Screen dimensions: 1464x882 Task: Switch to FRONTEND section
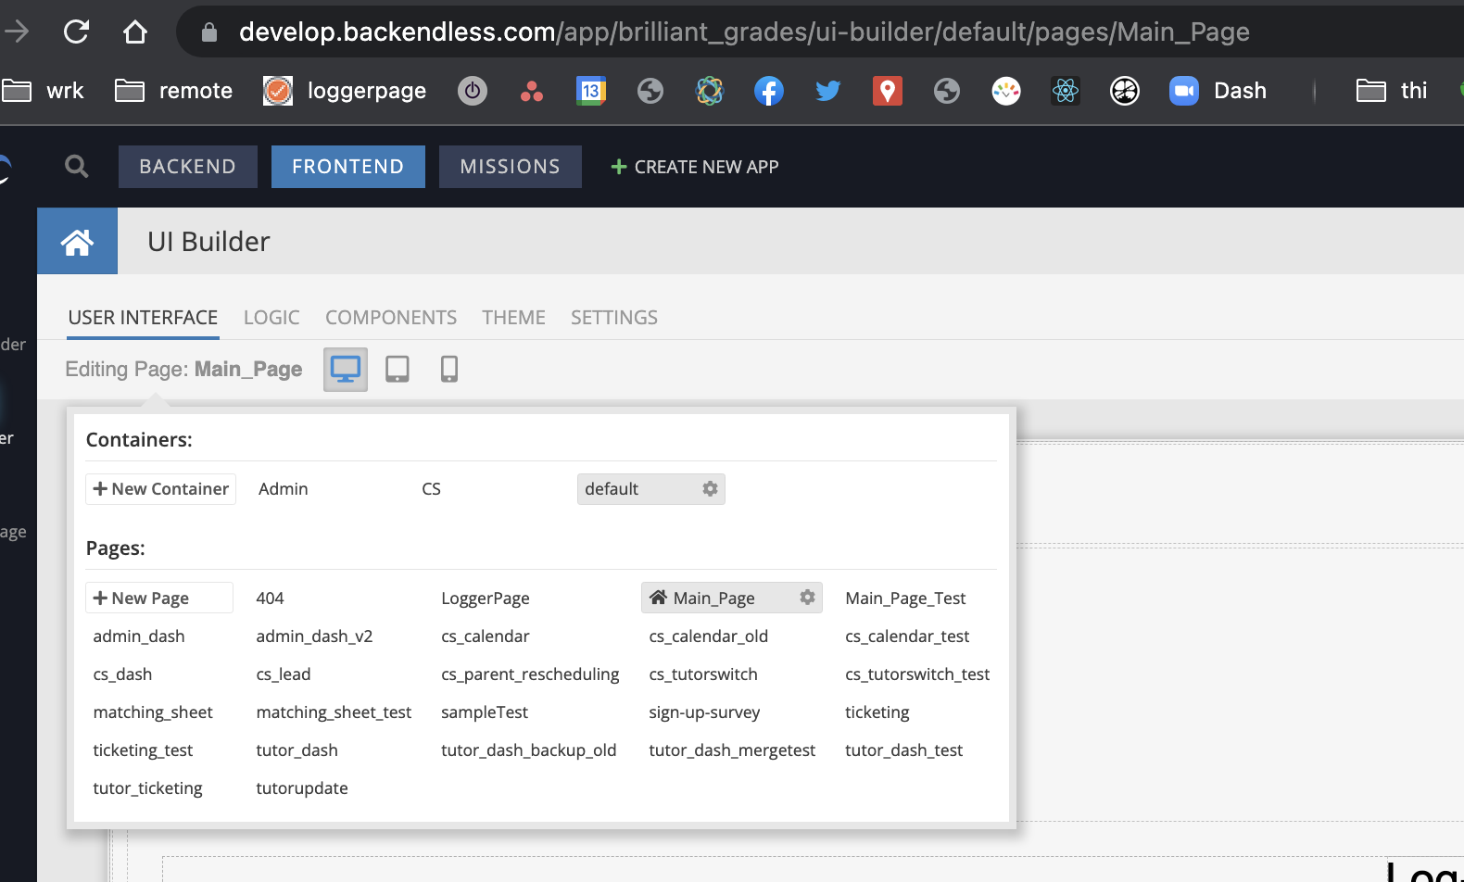coord(348,167)
